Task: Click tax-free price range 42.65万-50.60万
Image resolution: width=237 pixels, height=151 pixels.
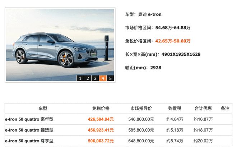Action: click(173, 41)
